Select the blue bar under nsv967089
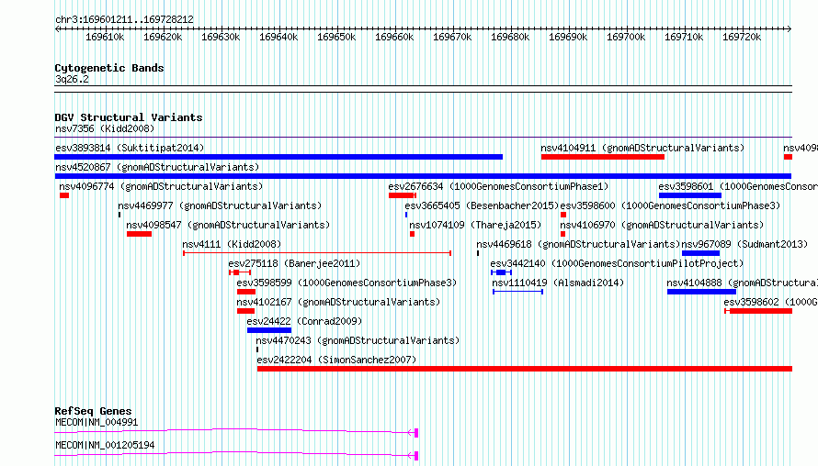The height and width of the screenshot is (466, 818). click(700, 253)
